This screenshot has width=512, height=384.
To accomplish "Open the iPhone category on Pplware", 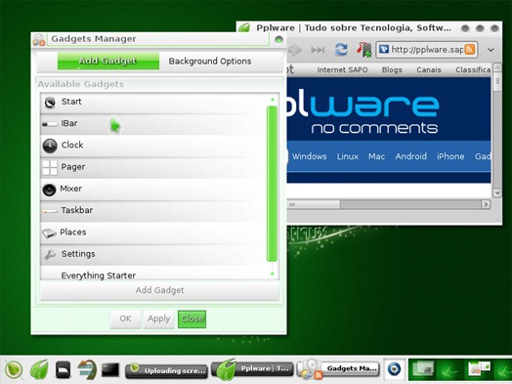I will point(450,156).
